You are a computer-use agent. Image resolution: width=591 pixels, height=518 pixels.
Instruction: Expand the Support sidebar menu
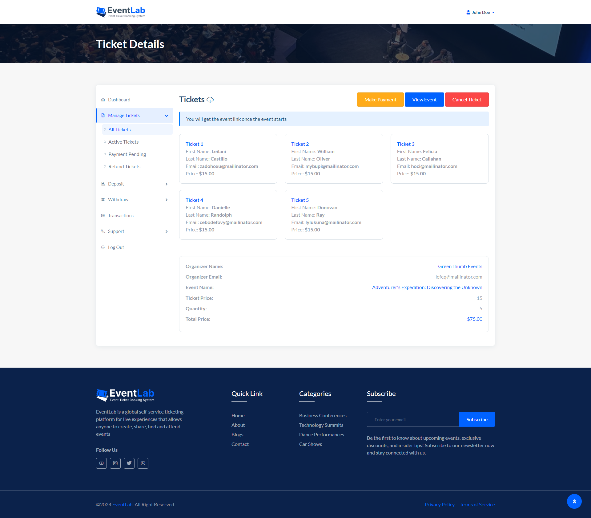click(x=166, y=231)
